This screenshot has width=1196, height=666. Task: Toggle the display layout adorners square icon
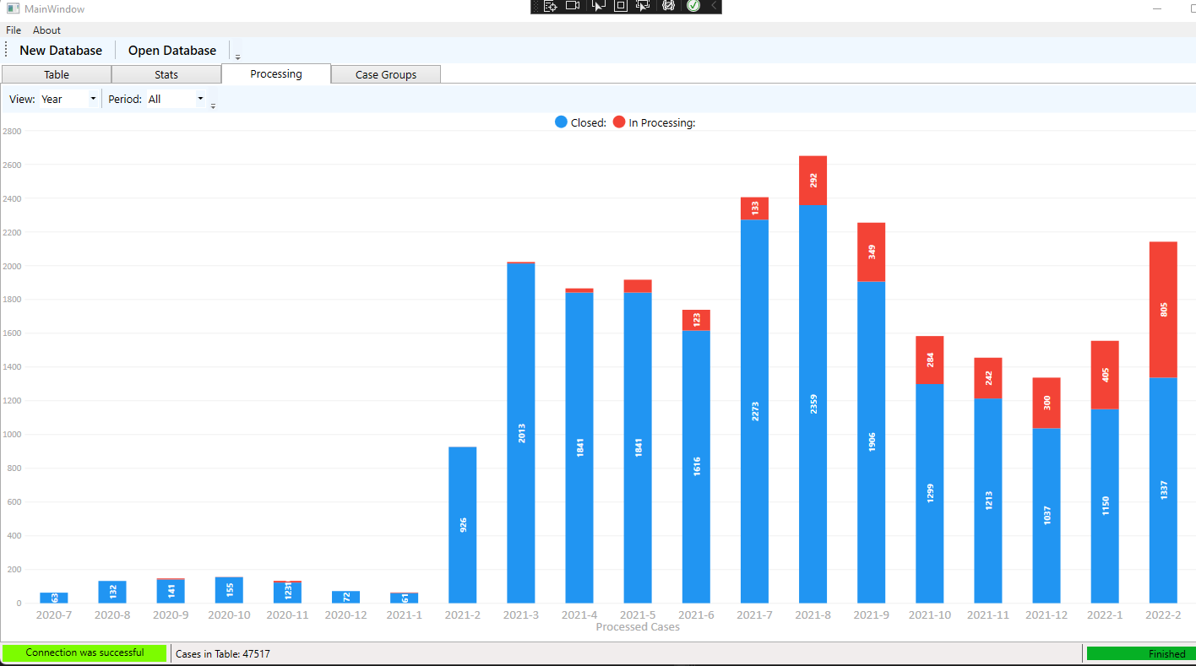click(x=620, y=6)
